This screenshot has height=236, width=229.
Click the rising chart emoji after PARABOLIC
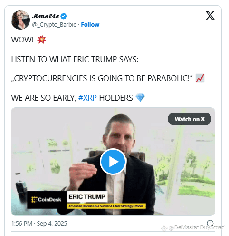[x=200, y=78]
